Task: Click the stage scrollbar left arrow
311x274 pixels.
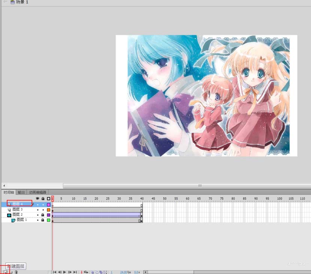Action: tap(4, 186)
